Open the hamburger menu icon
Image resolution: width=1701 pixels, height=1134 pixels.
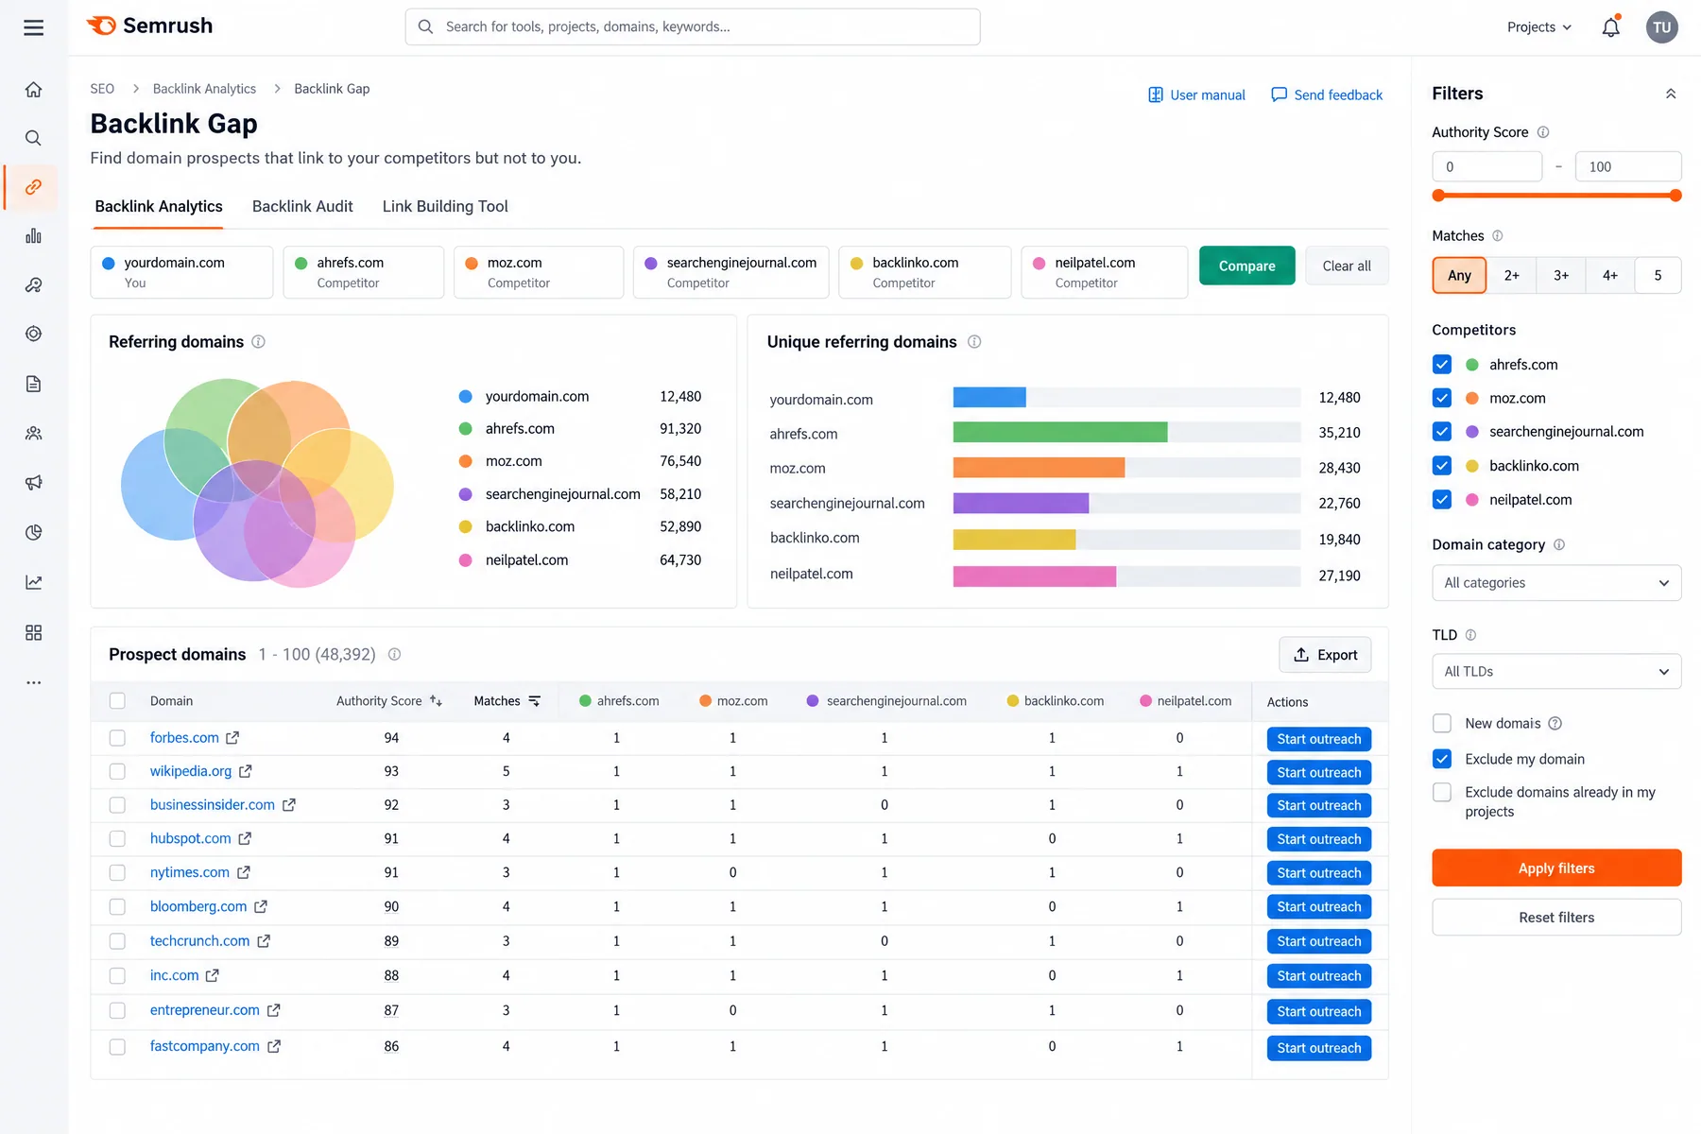[34, 27]
